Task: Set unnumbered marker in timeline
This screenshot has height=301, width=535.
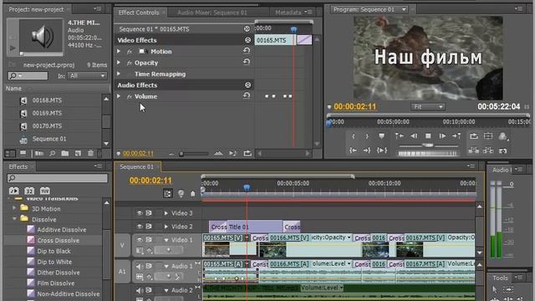Action: pos(193,193)
